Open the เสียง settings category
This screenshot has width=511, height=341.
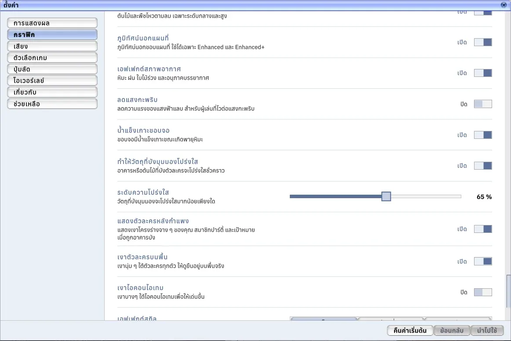[52, 46]
